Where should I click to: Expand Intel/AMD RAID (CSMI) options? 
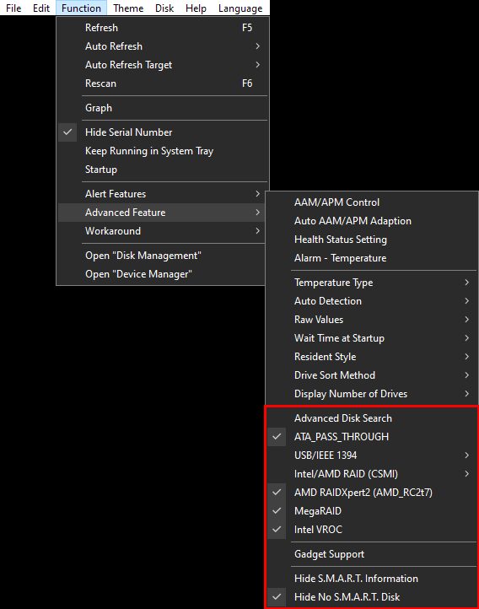pyautogui.click(x=372, y=474)
